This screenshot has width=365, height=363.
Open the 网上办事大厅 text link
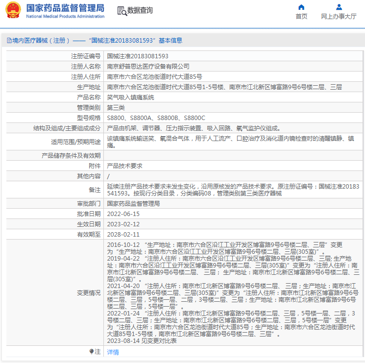pos(339,17)
